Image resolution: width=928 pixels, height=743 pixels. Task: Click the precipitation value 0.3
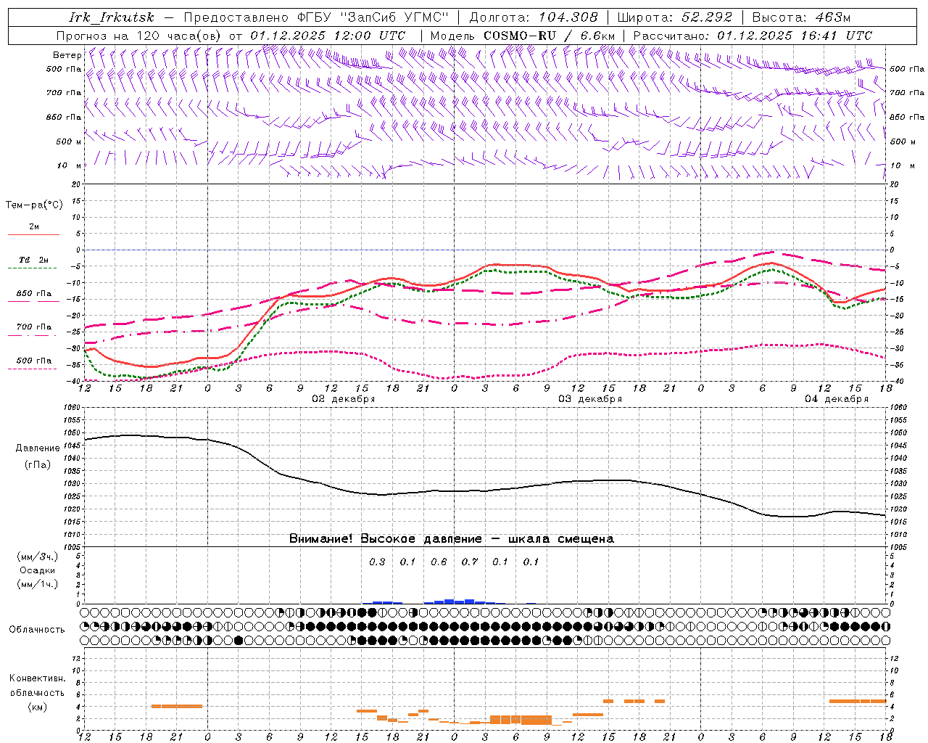(x=377, y=562)
